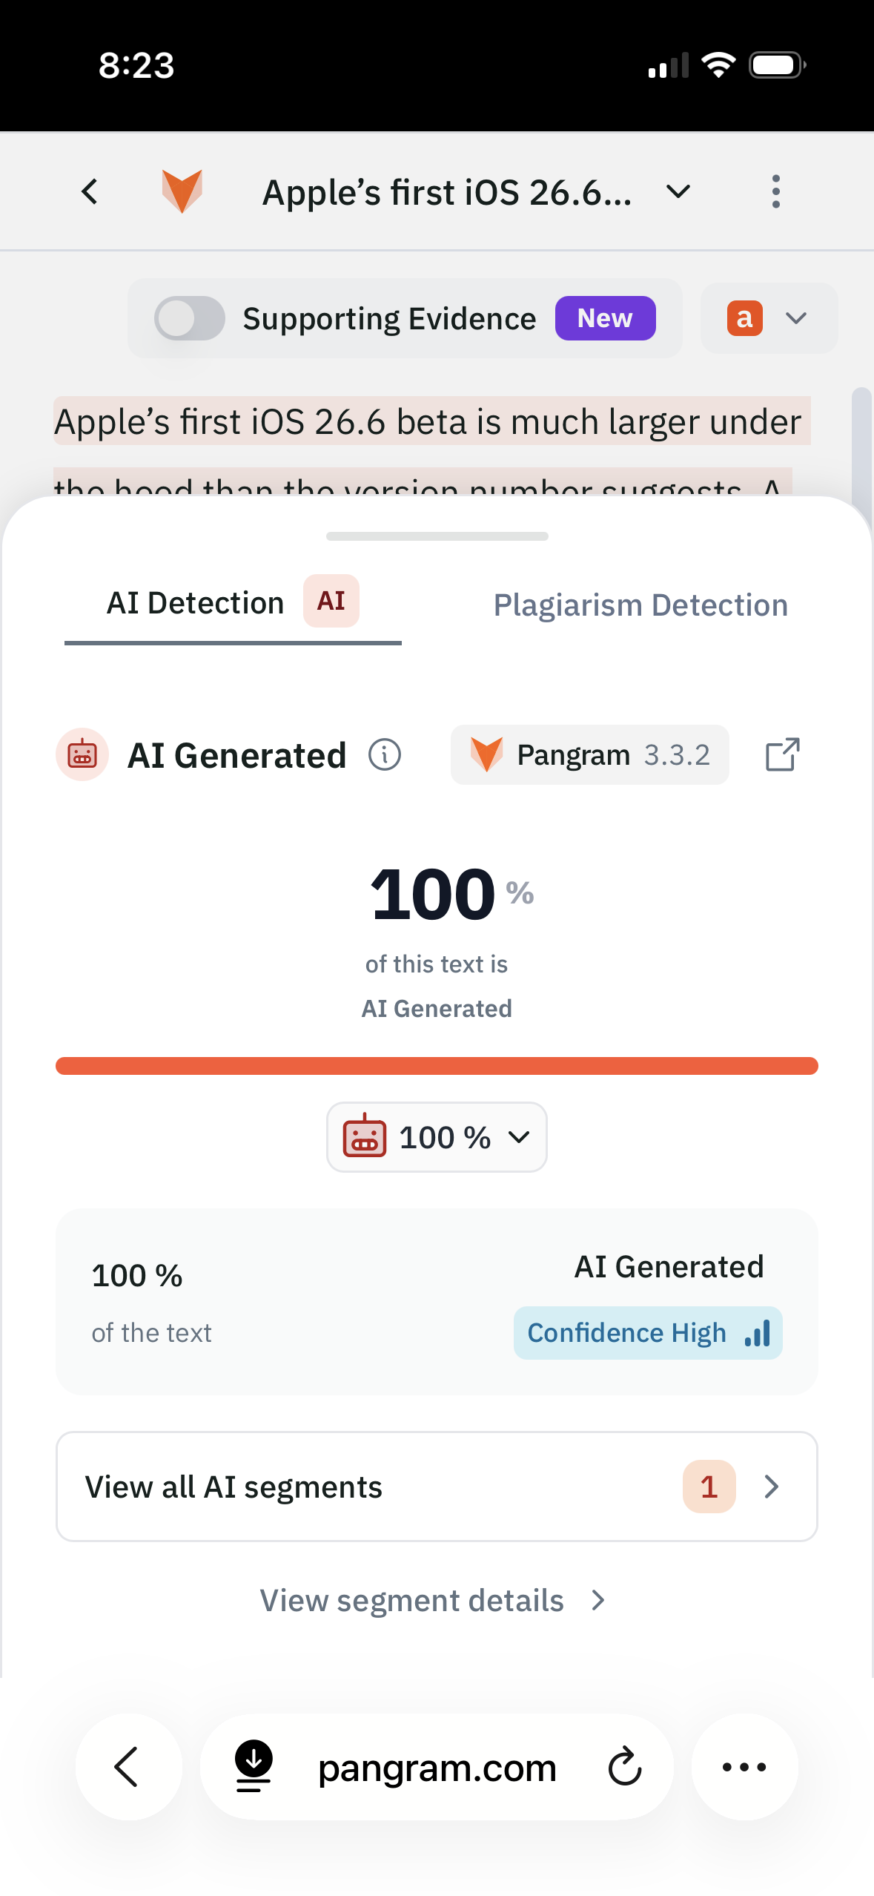Tap the back arrow in the header
The width and height of the screenshot is (874, 1896).
tap(90, 192)
